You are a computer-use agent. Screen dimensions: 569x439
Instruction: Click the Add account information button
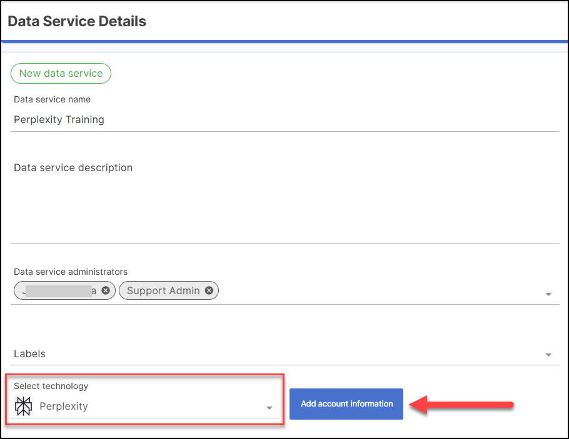tap(346, 404)
